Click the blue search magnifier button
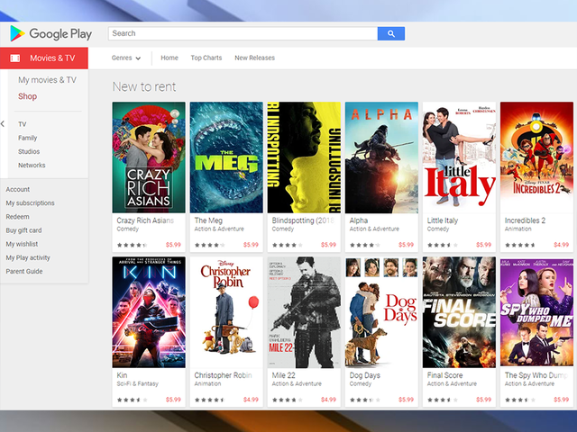 pyautogui.click(x=391, y=33)
